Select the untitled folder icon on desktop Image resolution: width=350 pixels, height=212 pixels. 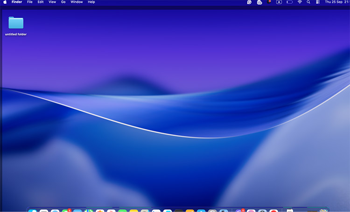pos(16,23)
